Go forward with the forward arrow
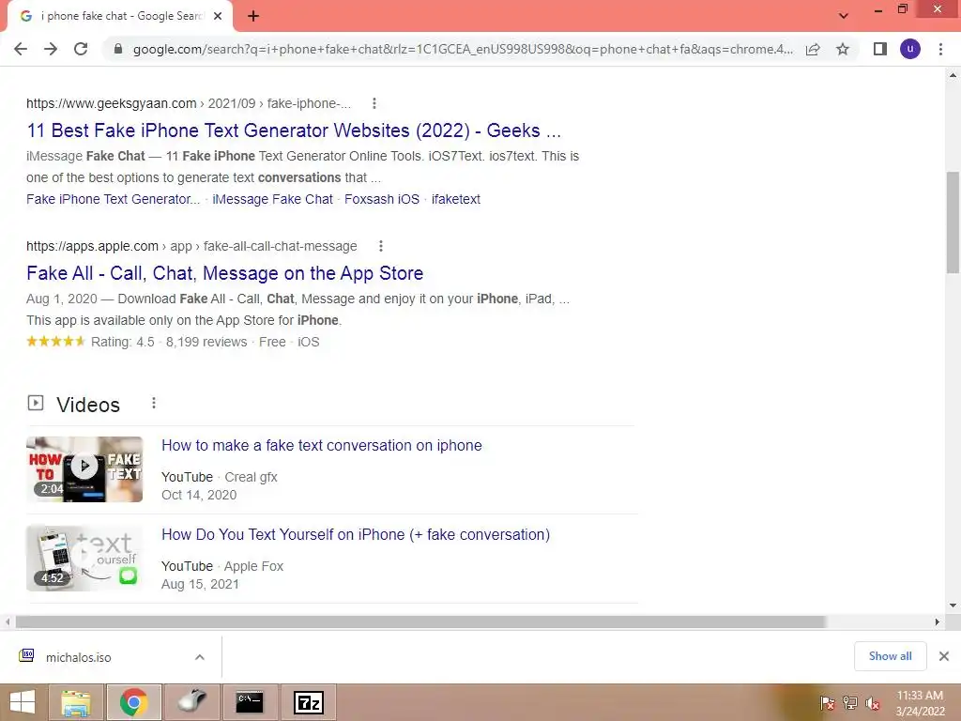Image resolution: width=961 pixels, height=721 pixels. click(51, 49)
